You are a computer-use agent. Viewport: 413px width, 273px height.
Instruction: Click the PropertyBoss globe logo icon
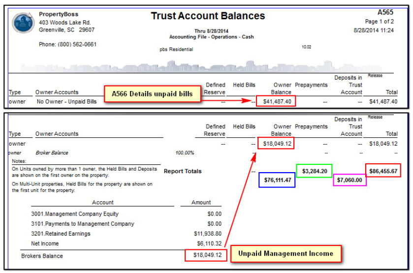click(23, 23)
